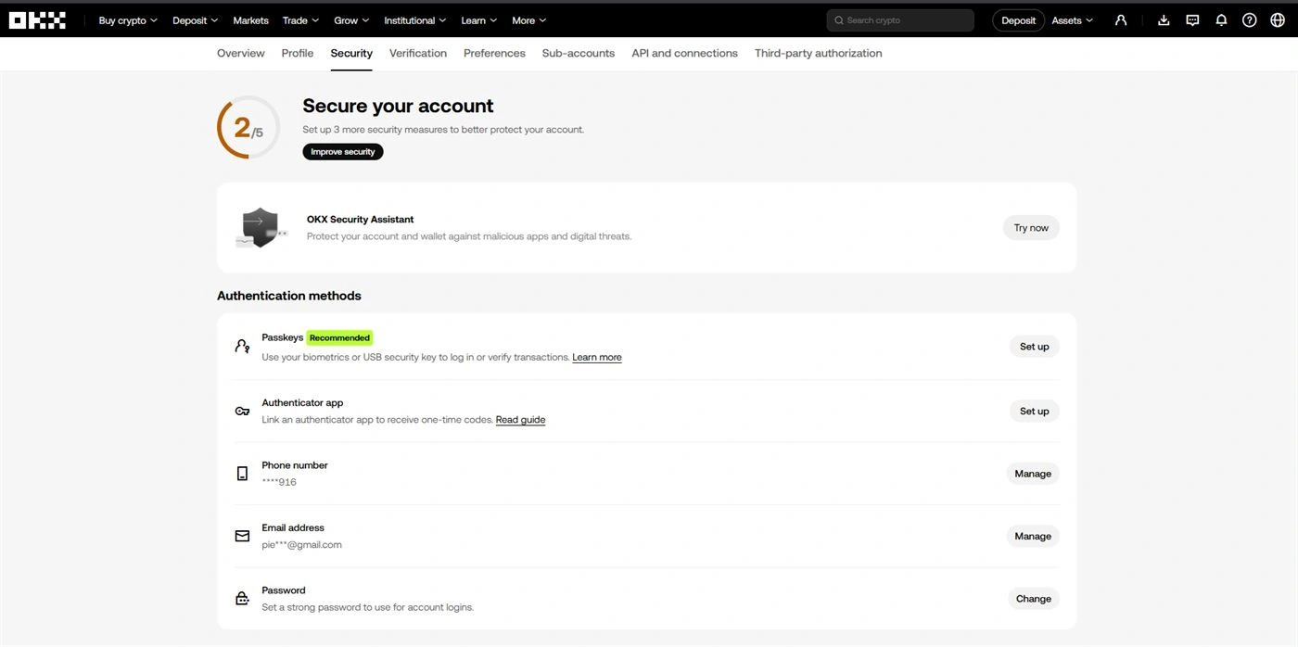Select the Security tab
Image resolution: width=1298 pixels, height=647 pixels.
coord(351,53)
